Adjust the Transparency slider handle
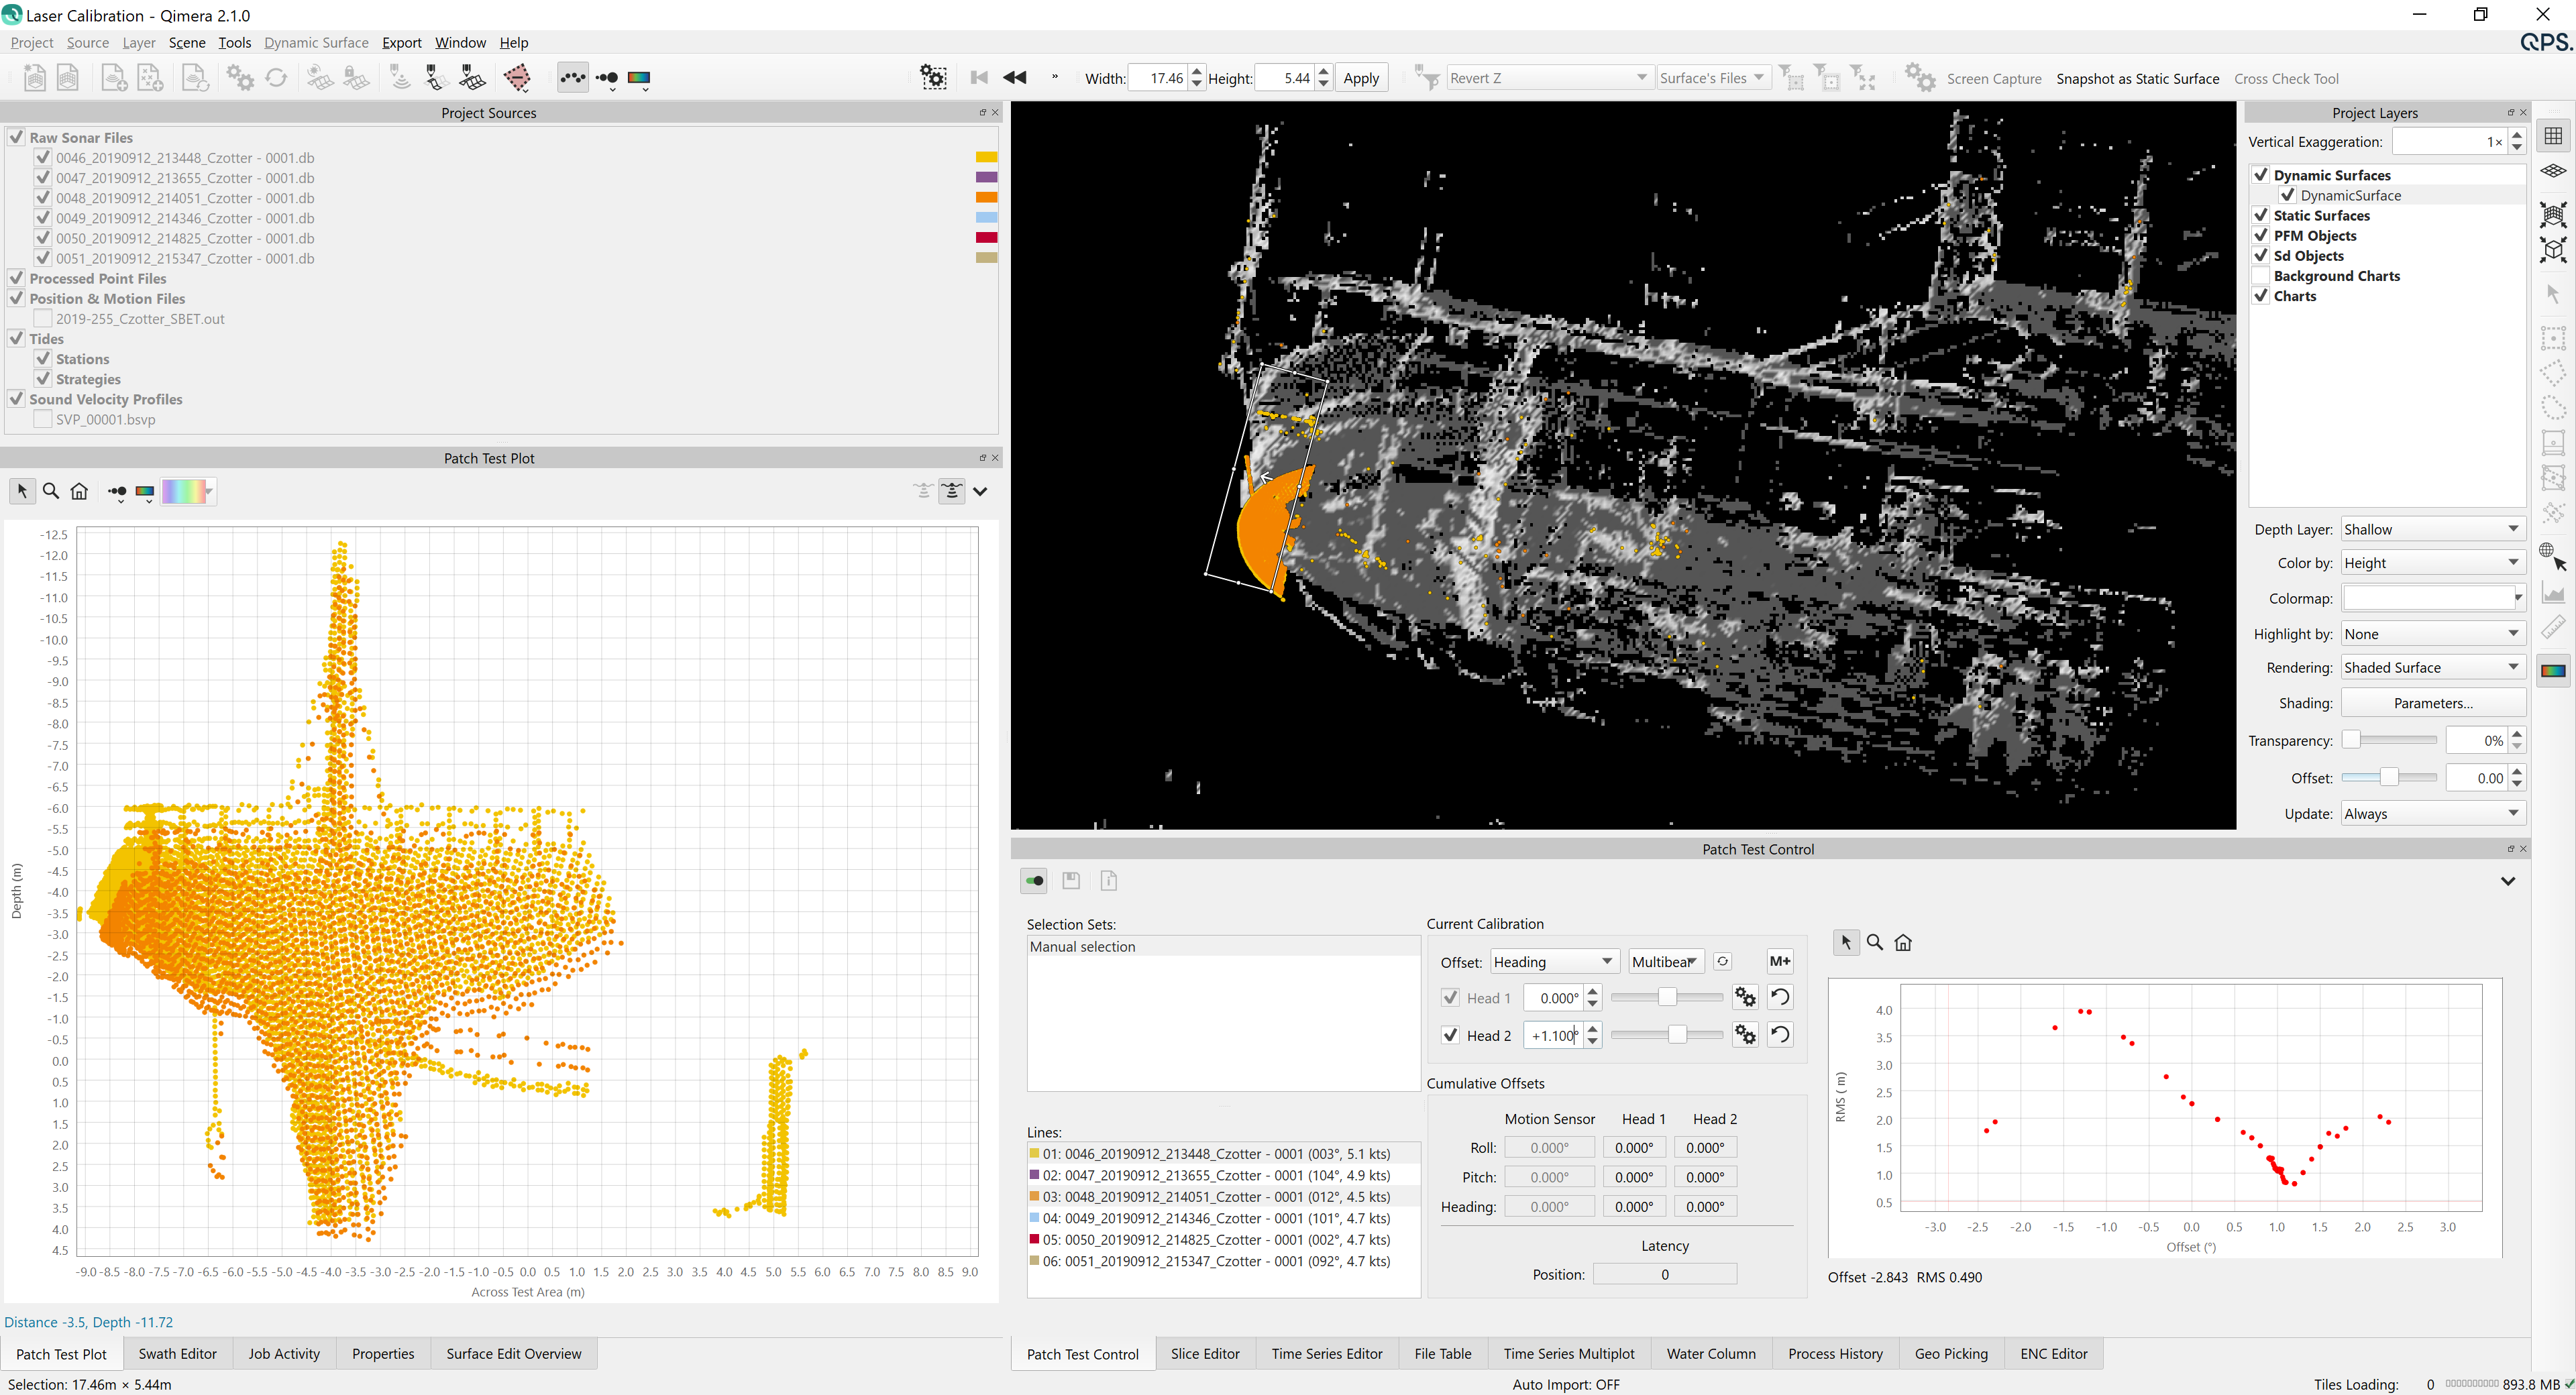Screen dimensions: 2576x1395 (2352, 740)
